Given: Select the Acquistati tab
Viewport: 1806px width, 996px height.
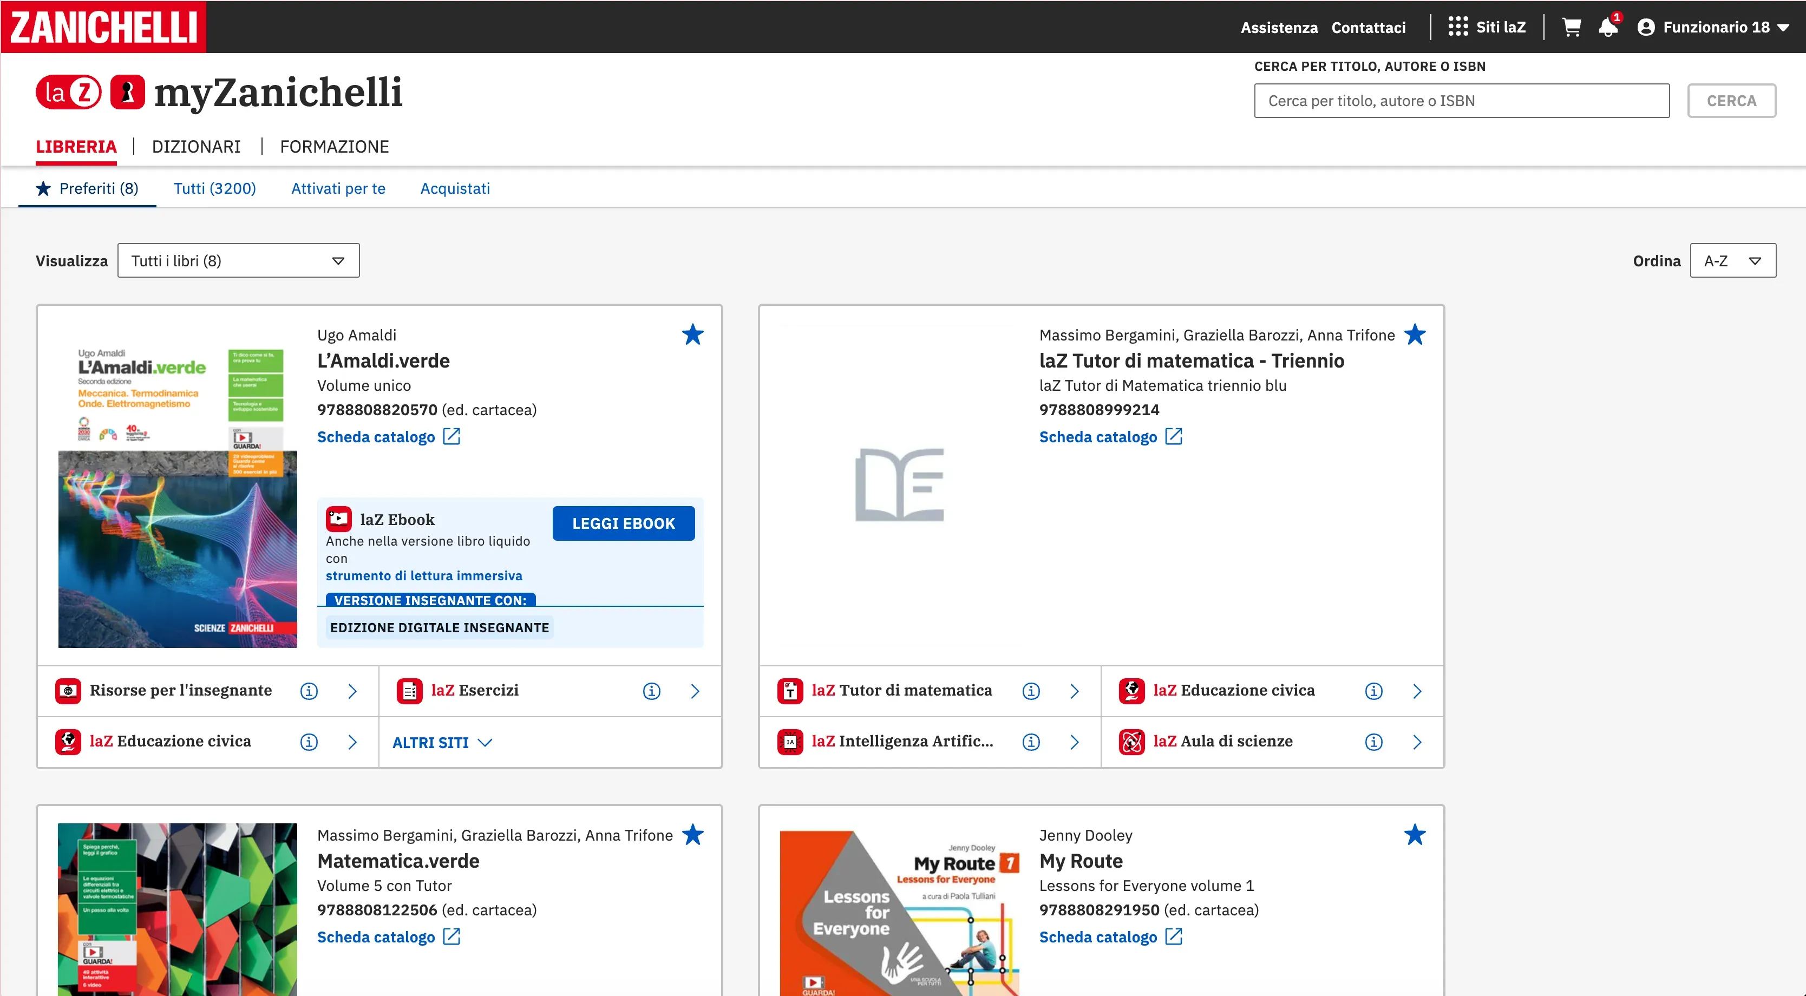Looking at the screenshot, I should pyautogui.click(x=455, y=188).
